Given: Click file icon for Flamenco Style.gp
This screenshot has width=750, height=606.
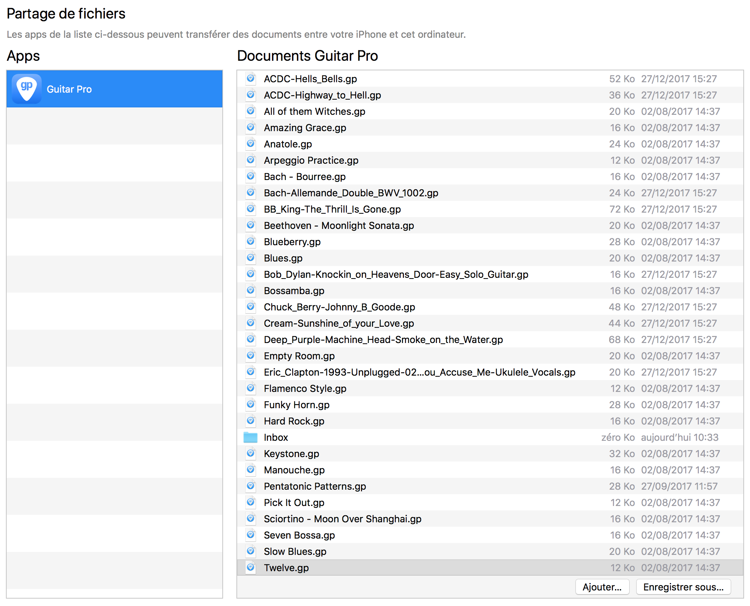Looking at the screenshot, I should pos(251,389).
